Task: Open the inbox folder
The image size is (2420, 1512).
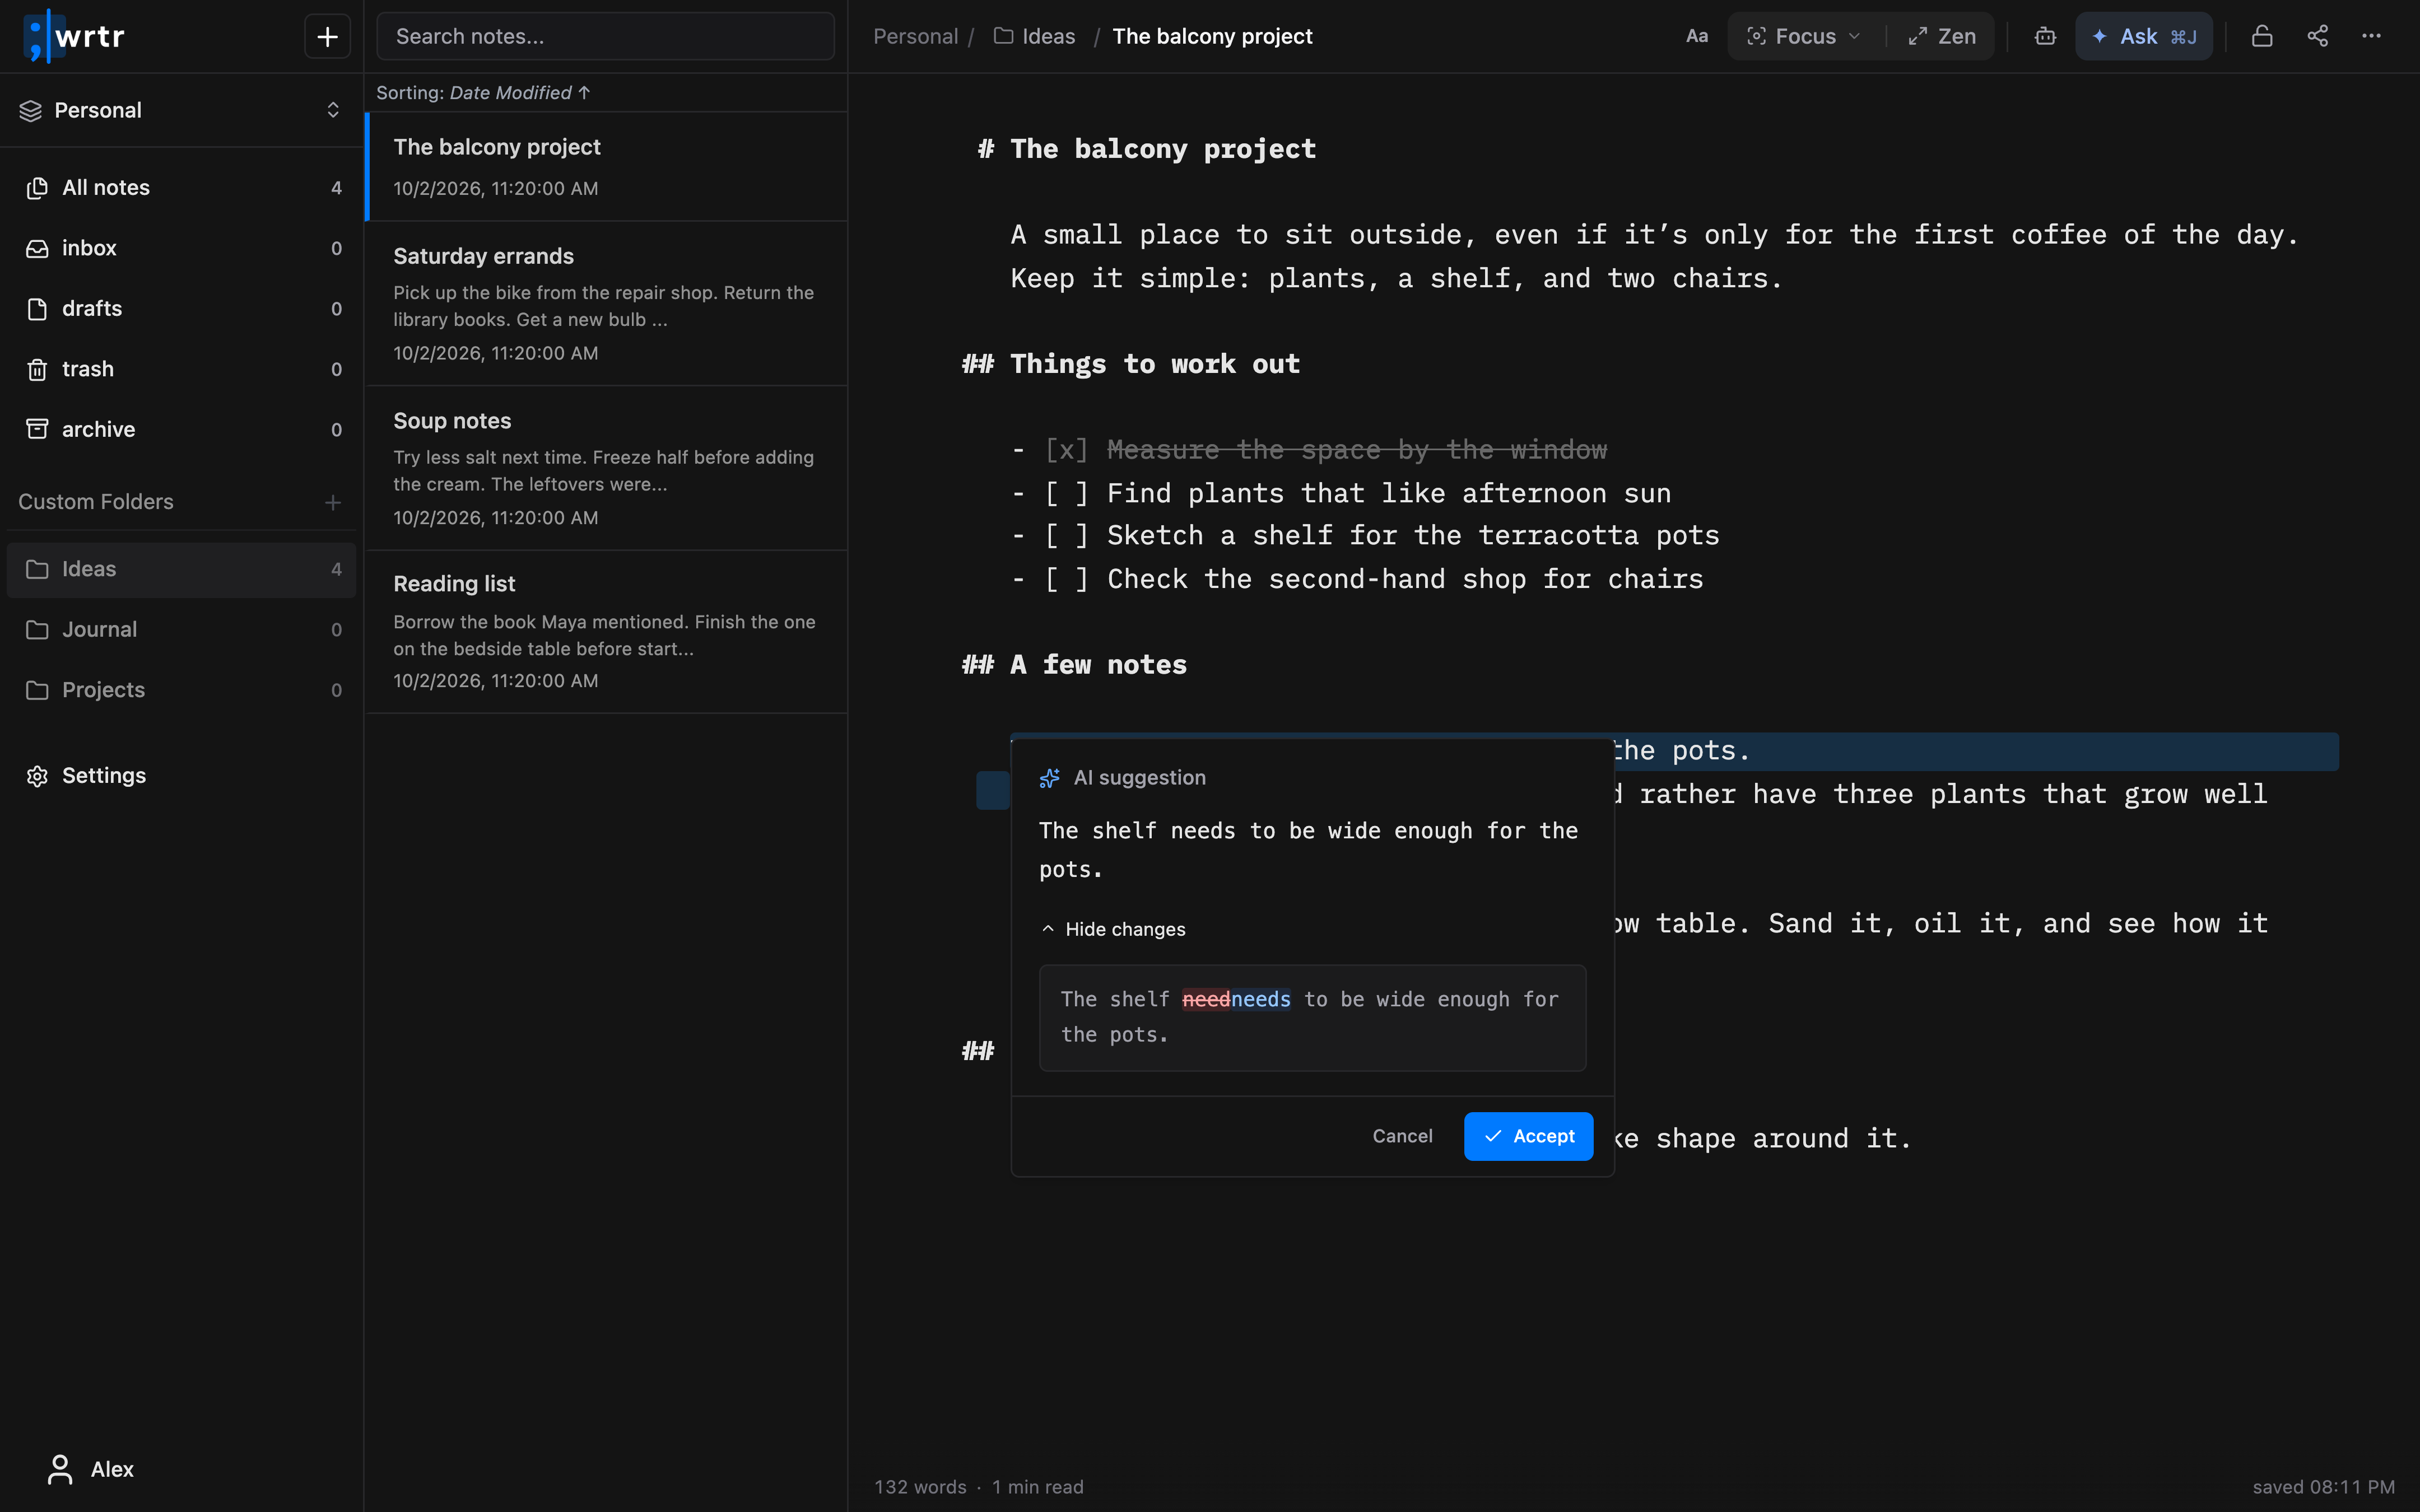Action: [x=182, y=248]
